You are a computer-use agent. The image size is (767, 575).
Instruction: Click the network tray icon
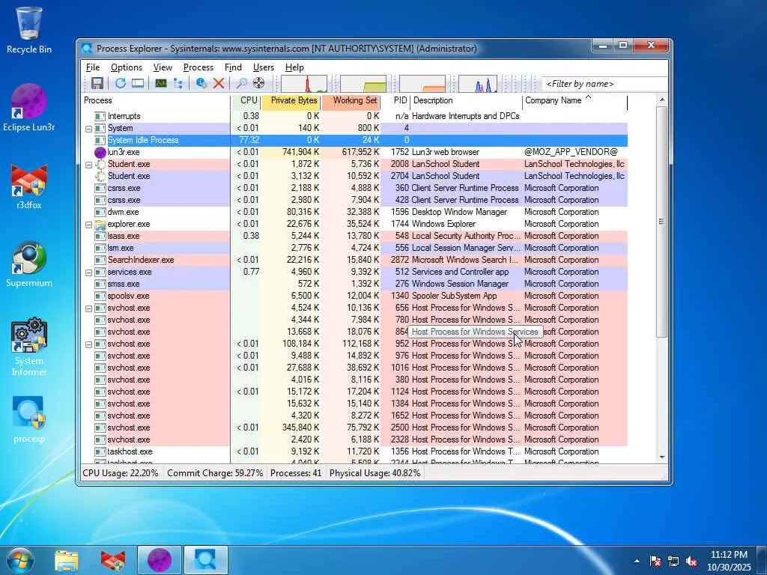pyautogui.click(x=673, y=561)
